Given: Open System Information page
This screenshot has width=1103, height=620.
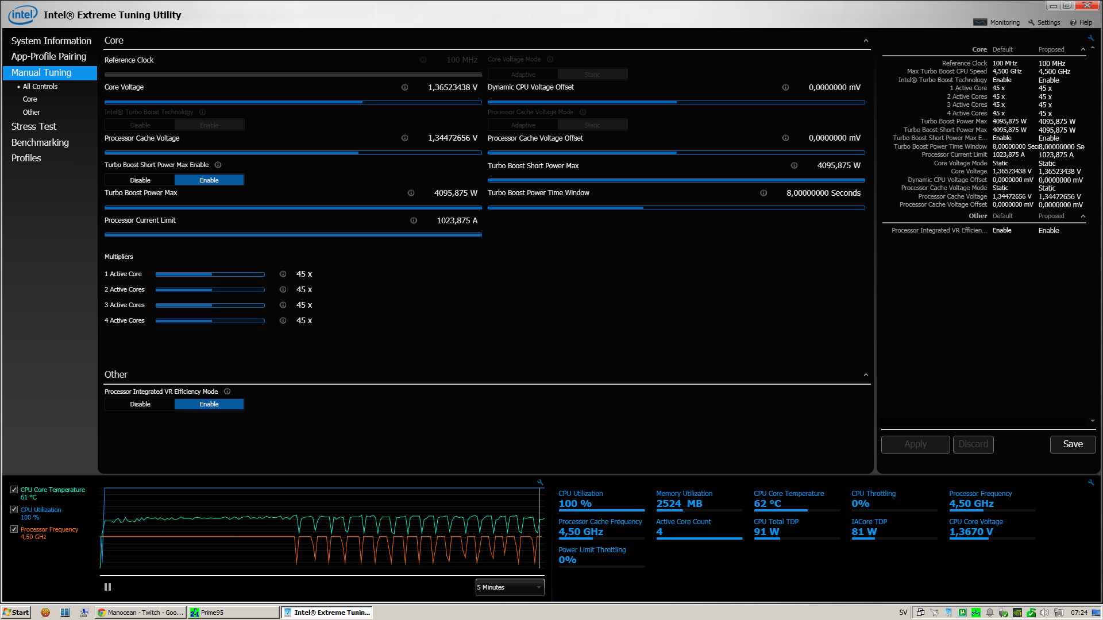Looking at the screenshot, I should pyautogui.click(x=51, y=41).
